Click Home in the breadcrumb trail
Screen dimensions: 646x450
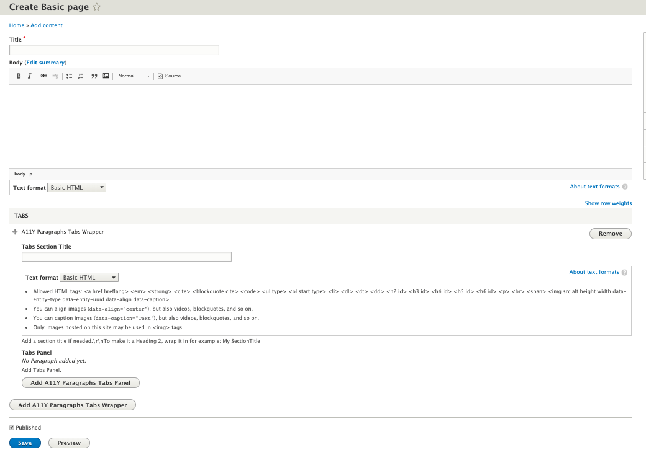point(16,25)
